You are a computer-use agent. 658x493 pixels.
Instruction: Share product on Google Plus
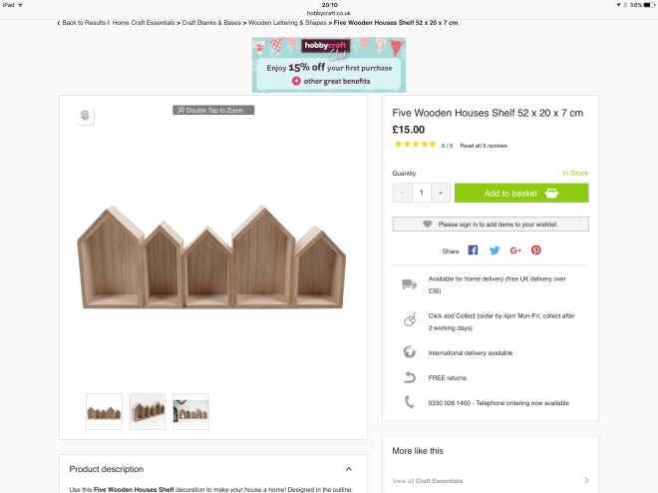(x=515, y=250)
